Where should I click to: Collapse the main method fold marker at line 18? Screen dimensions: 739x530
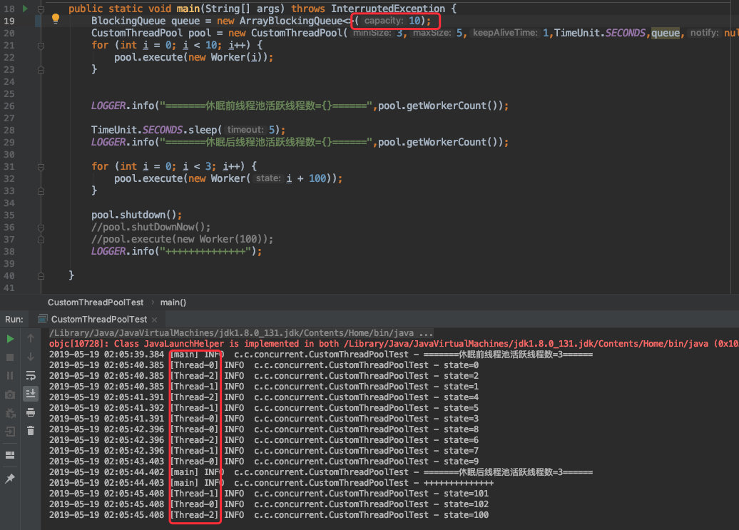(41, 9)
